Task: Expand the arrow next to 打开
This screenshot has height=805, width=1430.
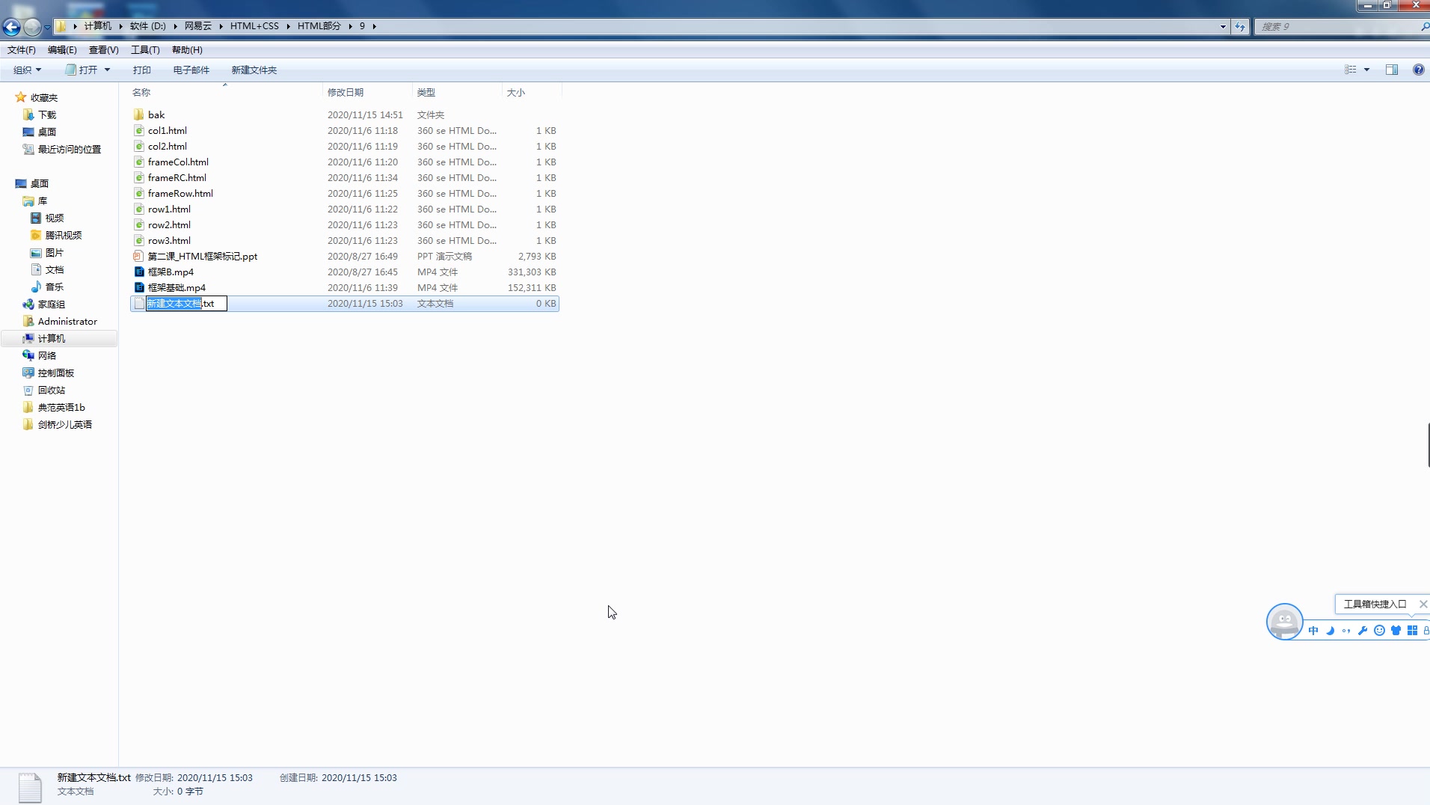Action: tap(107, 70)
